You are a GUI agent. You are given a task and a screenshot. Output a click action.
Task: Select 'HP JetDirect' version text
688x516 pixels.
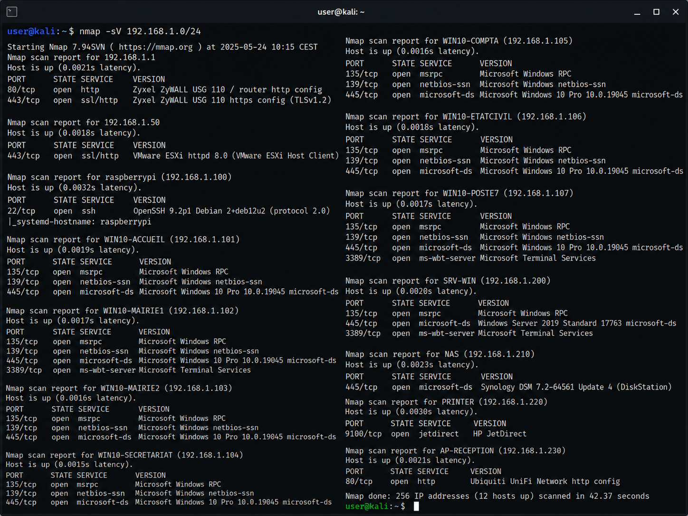(x=500, y=434)
